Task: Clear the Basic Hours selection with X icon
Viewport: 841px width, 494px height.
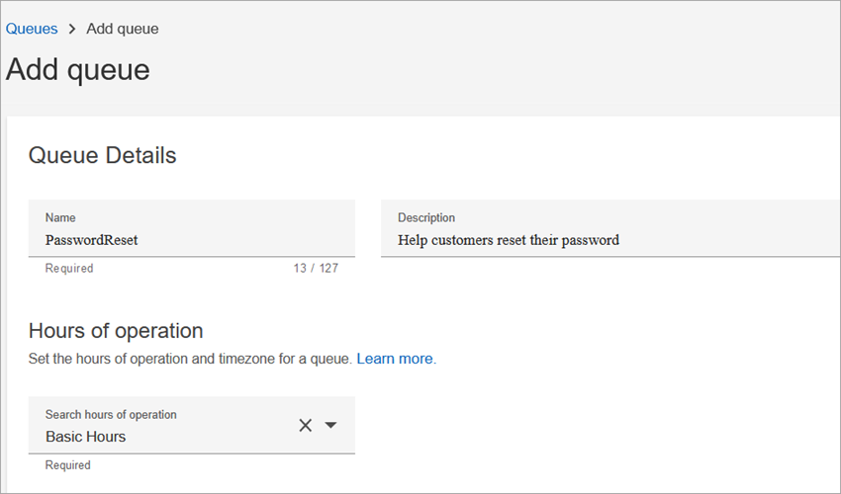Action: point(306,425)
